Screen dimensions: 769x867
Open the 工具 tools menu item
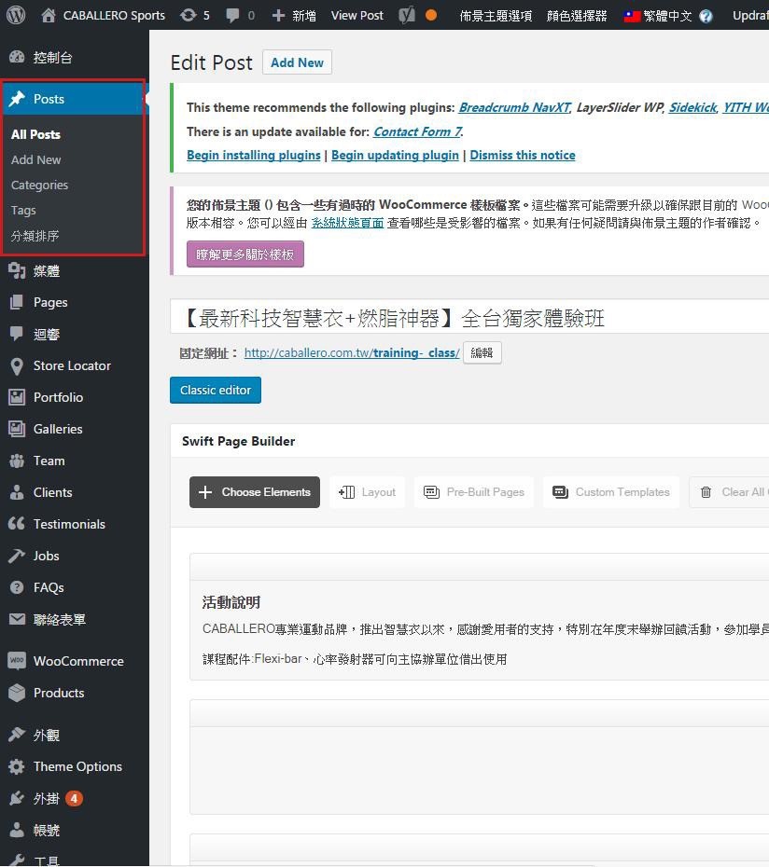46,860
